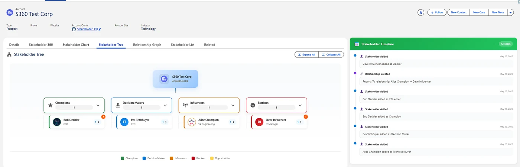Click the New Case button
The height and width of the screenshot is (167, 520).
tap(479, 13)
